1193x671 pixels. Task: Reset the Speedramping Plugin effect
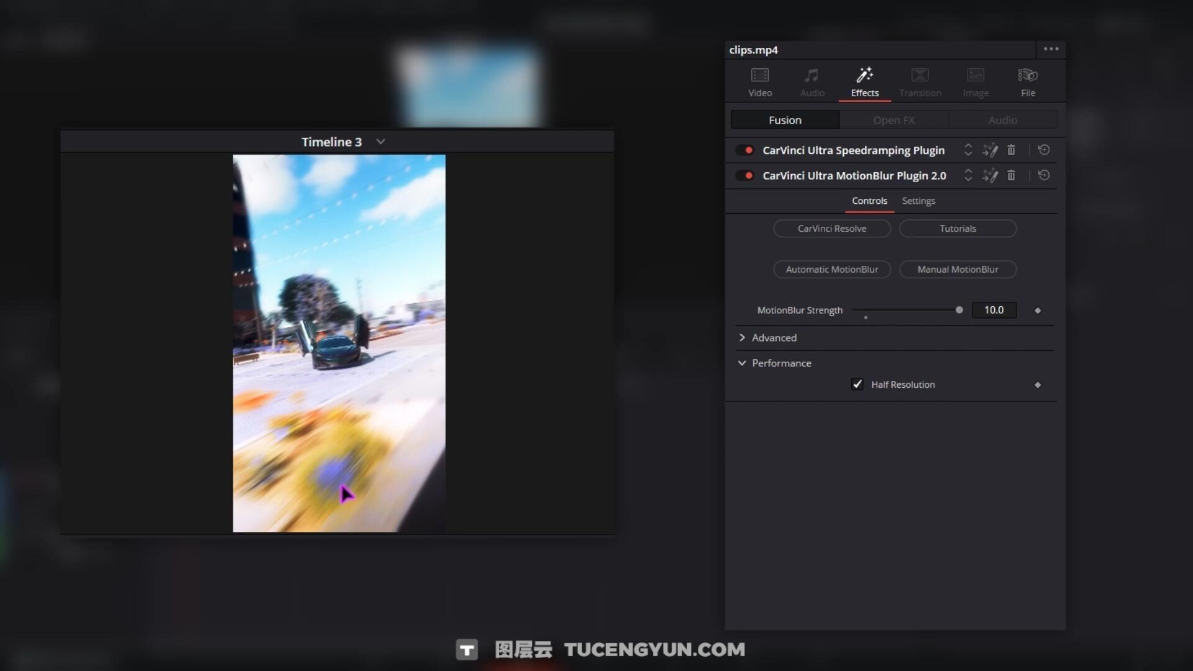[1044, 150]
